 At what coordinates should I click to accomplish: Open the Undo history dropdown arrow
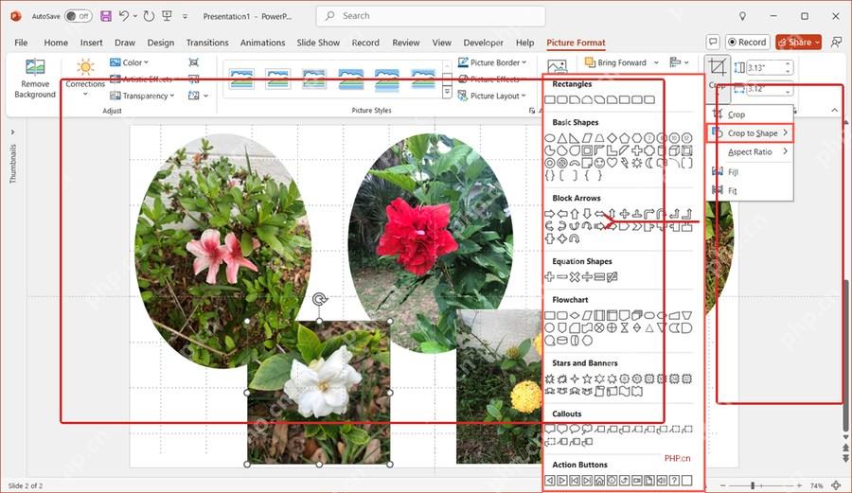pyautogui.click(x=134, y=16)
